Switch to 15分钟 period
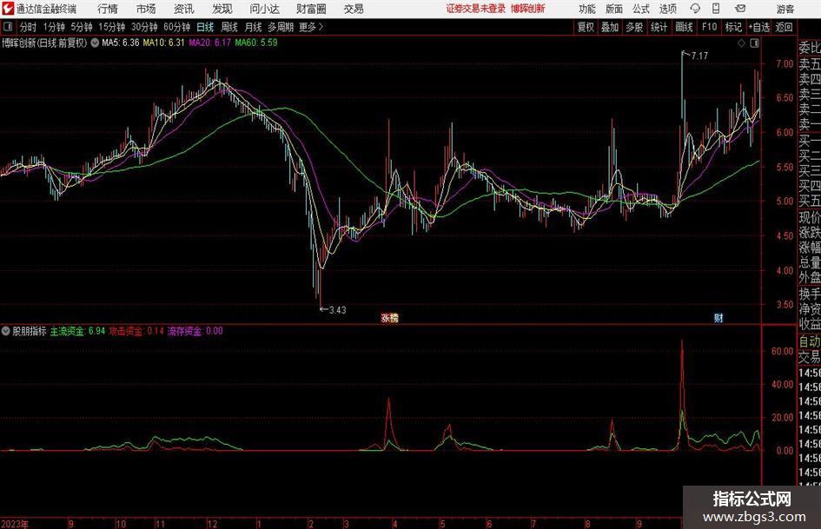This screenshot has height=529, width=821. (x=112, y=27)
